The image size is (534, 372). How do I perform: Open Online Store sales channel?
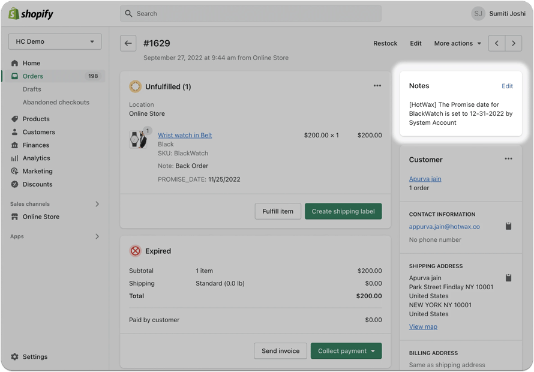(41, 217)
